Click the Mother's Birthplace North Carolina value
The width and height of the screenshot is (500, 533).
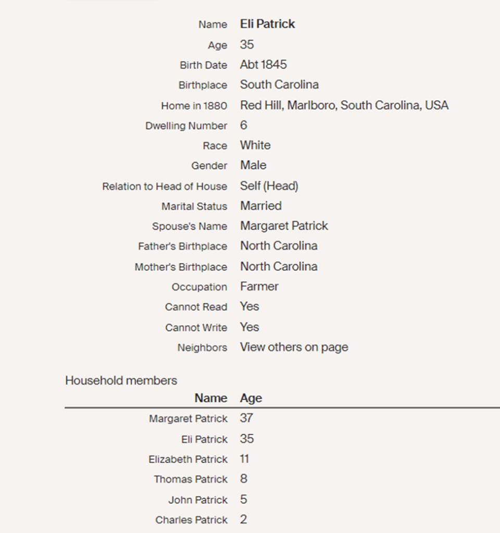(x=279, y=266)
